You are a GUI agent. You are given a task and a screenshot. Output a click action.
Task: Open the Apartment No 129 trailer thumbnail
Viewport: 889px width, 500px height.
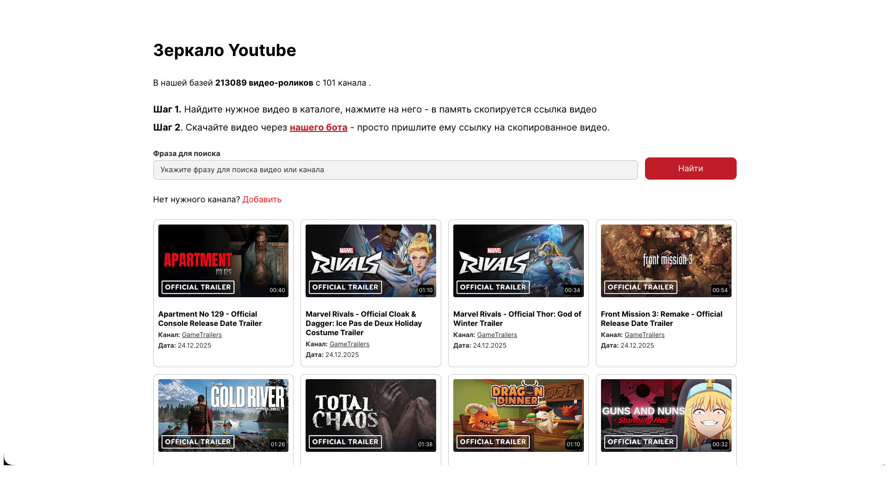(x=223, y=261)
